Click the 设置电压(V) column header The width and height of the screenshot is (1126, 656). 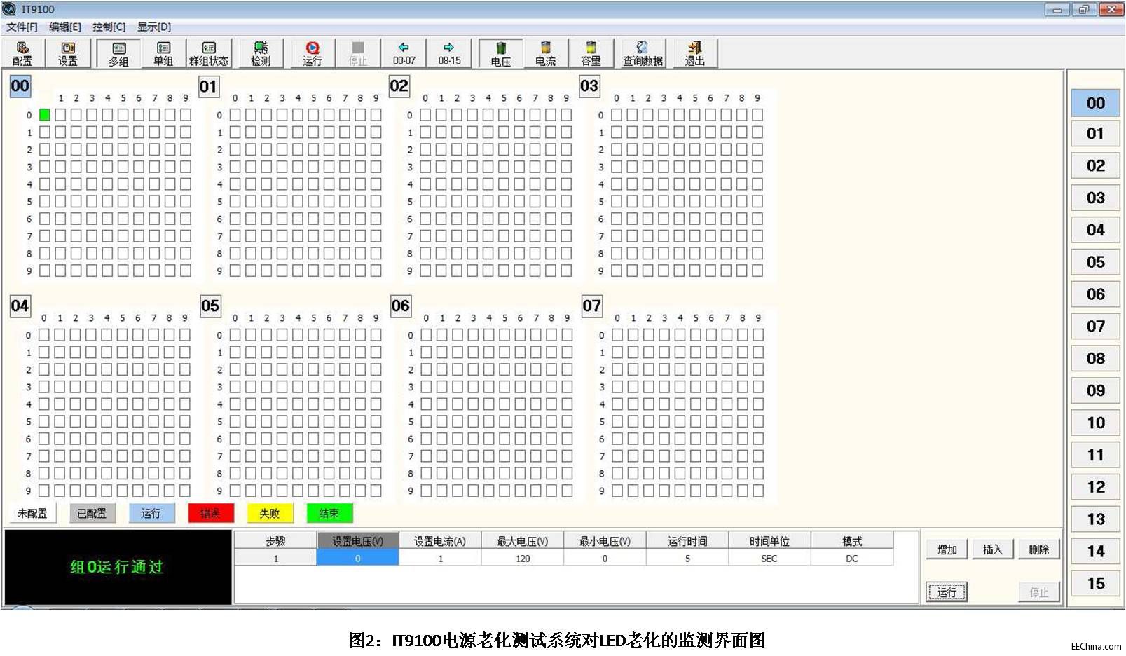point(357,541)
